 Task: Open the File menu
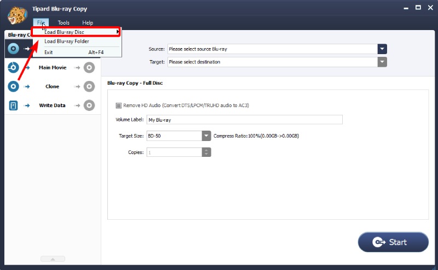coord(41,22)
